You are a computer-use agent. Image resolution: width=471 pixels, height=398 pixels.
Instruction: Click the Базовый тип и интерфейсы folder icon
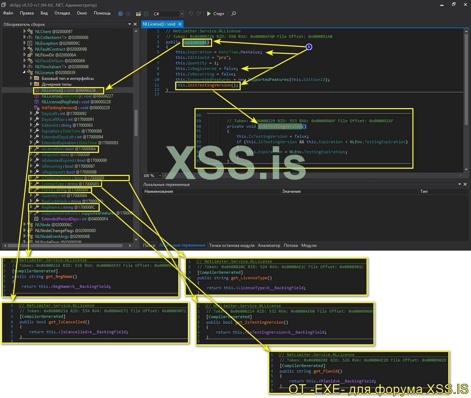[x=37, y=78]
